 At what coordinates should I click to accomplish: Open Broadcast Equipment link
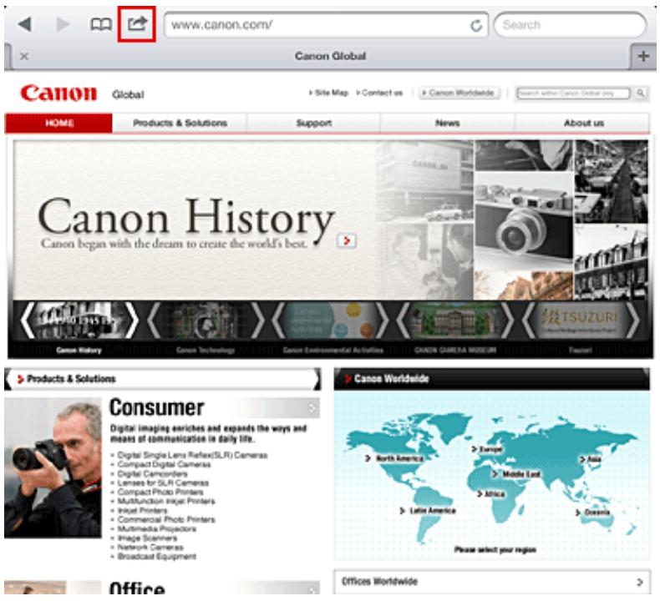156,557
